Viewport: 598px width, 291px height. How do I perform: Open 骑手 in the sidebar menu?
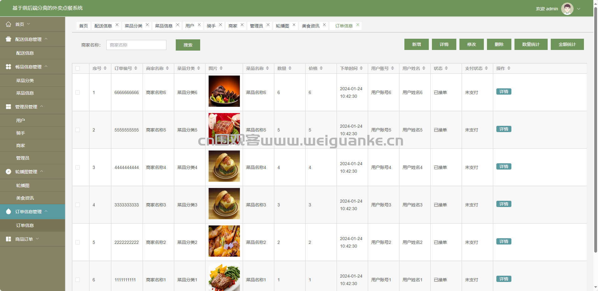[21, 133]
